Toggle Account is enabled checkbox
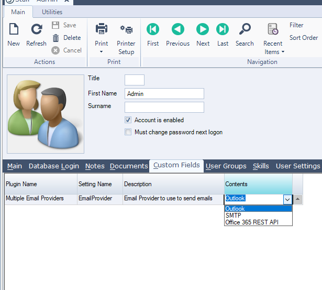The height and width of the screenshot is (290, 322). pyautogui.click(x=128, y=120)
